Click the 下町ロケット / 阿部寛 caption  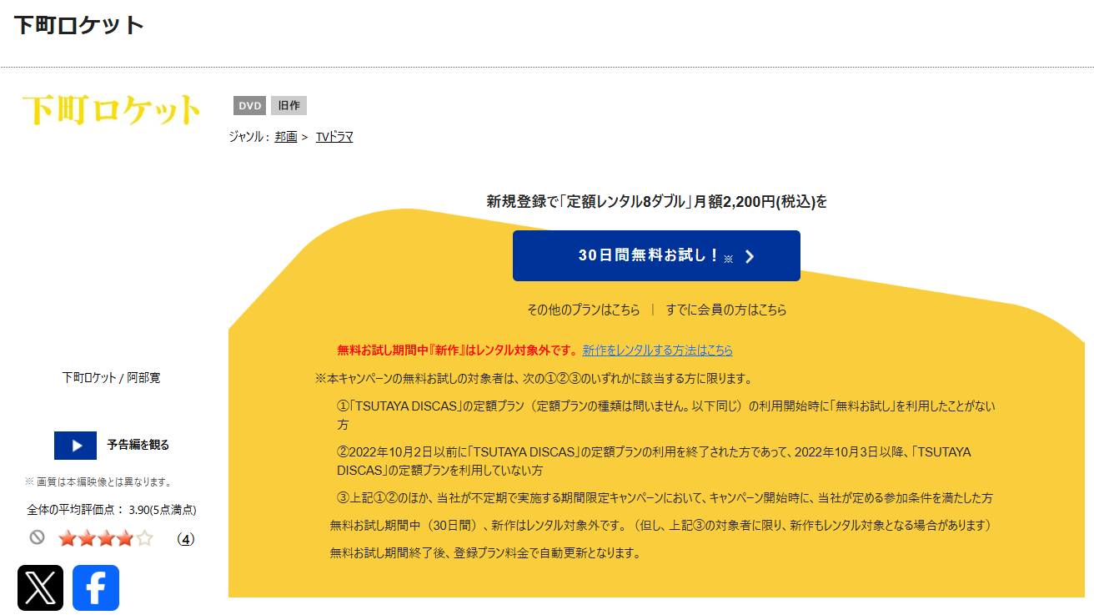tap(112, 378)
